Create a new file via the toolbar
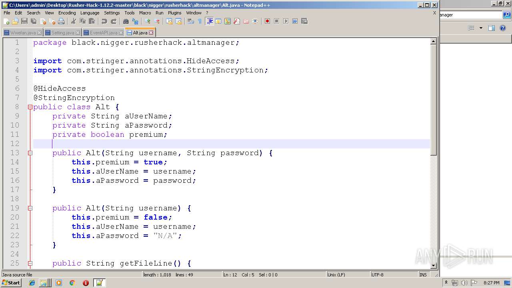 6,21
